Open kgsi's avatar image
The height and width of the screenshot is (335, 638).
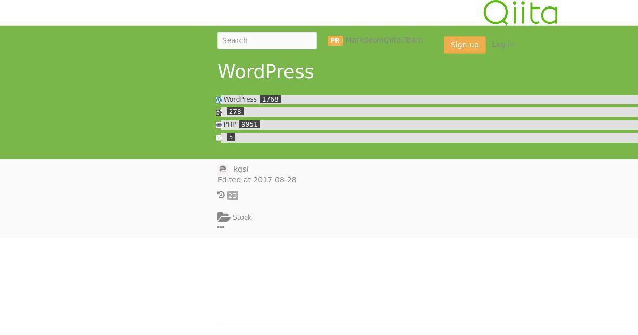pos(223,169)
